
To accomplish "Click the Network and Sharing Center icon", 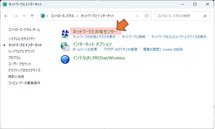I will pyautogui.click(x=65, y=34).
